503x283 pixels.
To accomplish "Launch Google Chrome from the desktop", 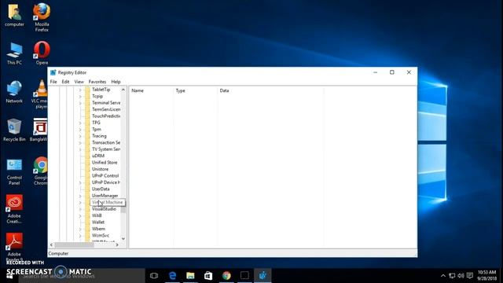I will 41,171.
